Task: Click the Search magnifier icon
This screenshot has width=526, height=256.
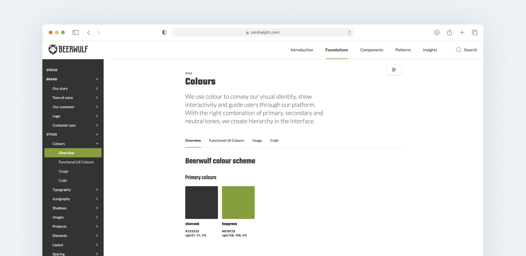Action: (458, 50)
